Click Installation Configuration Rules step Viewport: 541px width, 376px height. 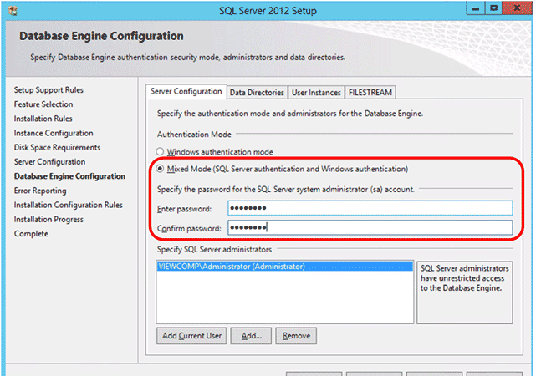pos(69,205)
